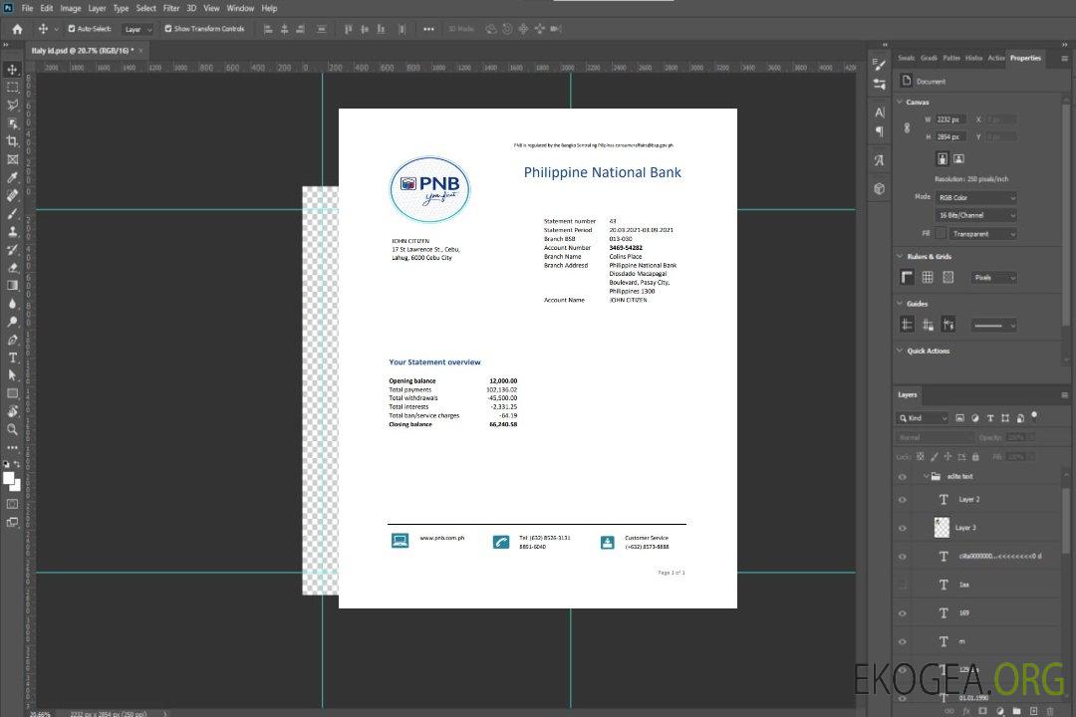Click the canvas width W field
The image size is (1076, 717).
click(x=951, y=119)
